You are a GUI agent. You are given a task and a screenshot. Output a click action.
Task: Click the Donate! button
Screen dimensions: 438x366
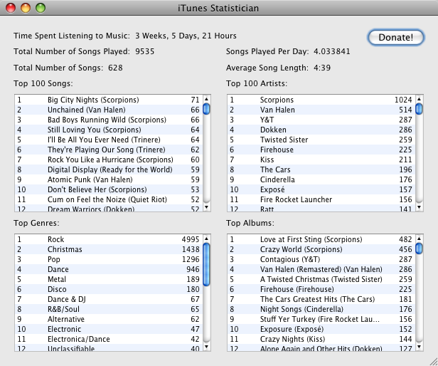pos(396,37)
